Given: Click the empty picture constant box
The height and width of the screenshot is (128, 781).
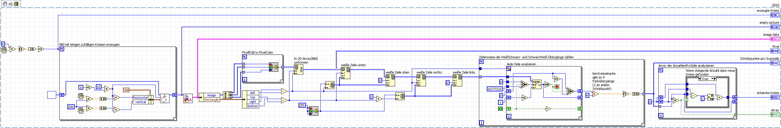Looking at the screenshot, I should (x=51, y=95).
